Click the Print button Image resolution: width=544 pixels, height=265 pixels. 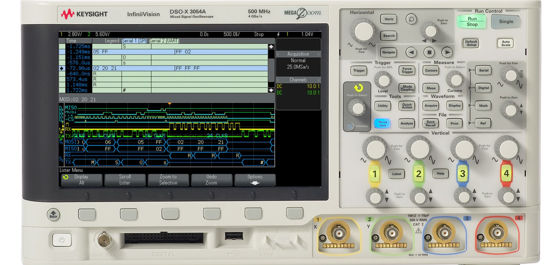(454, 123)
